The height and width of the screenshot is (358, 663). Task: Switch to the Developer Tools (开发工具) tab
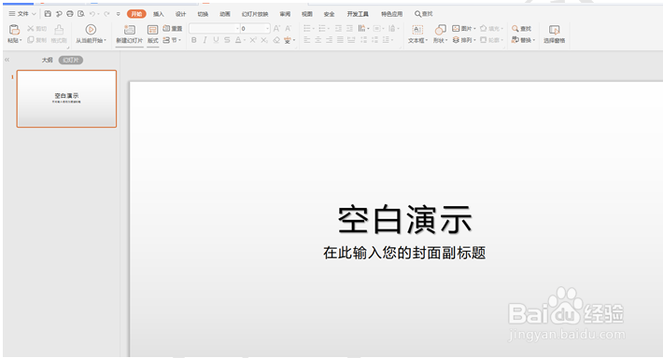358,14
